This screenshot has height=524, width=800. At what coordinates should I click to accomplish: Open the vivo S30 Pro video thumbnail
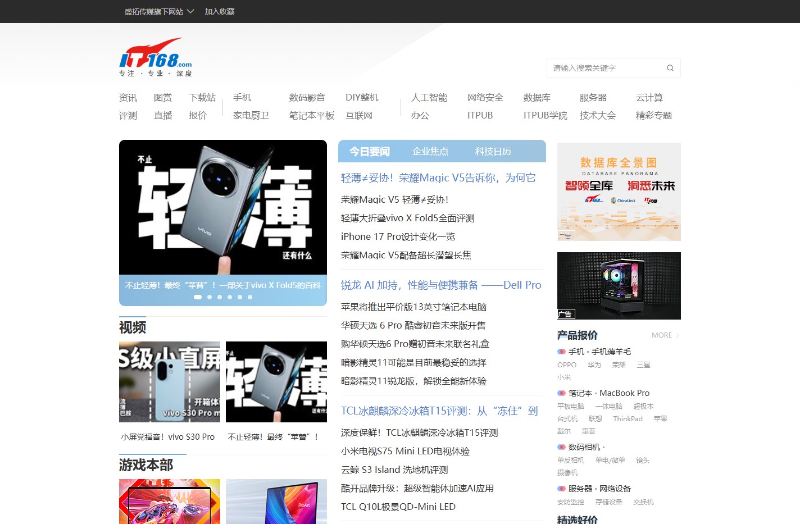coord(170,382)
